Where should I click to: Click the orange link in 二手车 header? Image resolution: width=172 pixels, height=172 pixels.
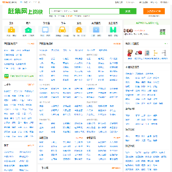coord(31,85)
